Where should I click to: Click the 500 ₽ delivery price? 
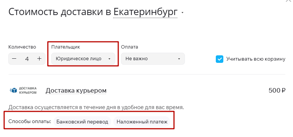(277, 90)
